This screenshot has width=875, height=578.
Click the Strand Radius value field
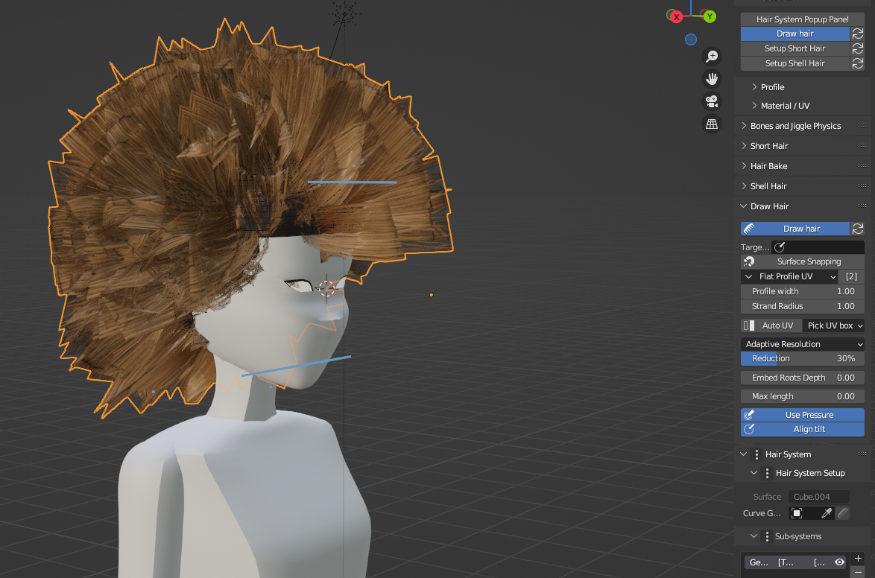tap(803, 306)
